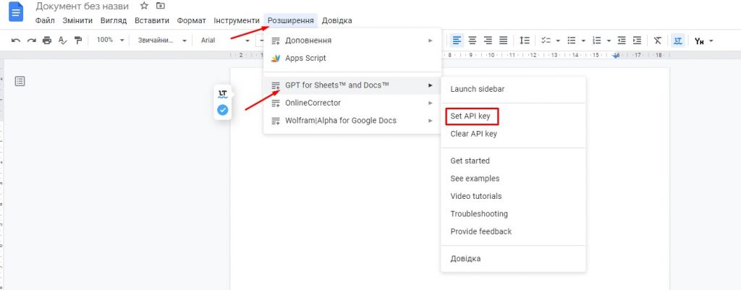Toggle the LanguageTool toolbar button

[x=678, y=40]
